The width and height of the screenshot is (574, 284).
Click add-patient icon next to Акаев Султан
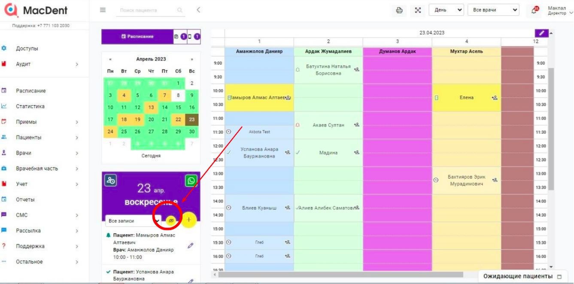(x=356, y=125)
